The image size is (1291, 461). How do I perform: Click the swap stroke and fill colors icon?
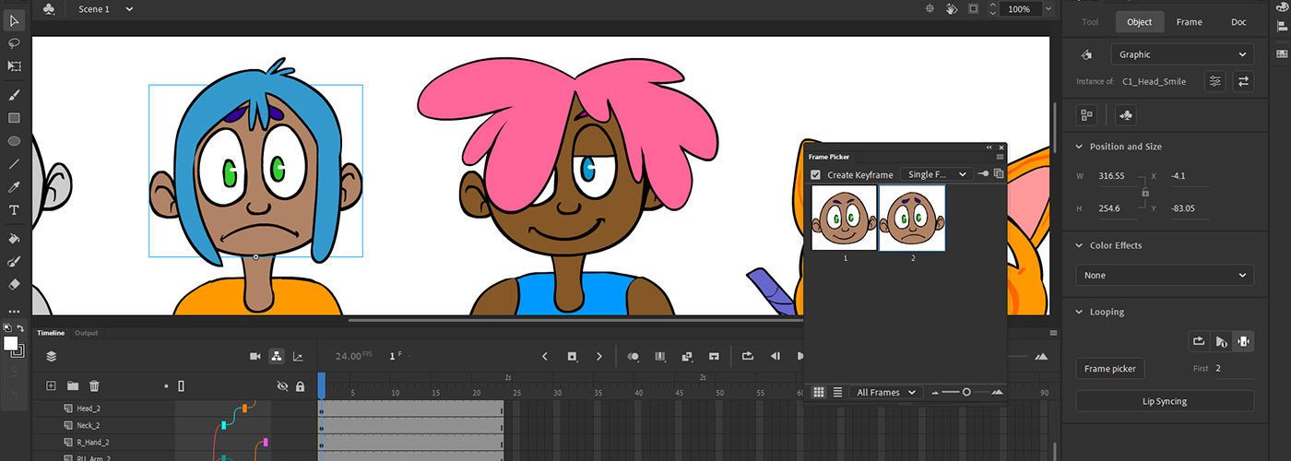[x=20, y=328]
